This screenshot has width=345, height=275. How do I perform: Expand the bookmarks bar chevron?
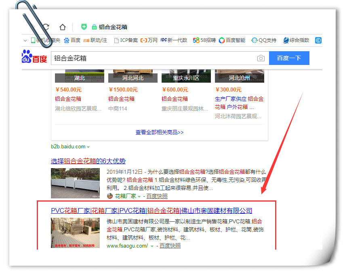click(x=25, y=40)
